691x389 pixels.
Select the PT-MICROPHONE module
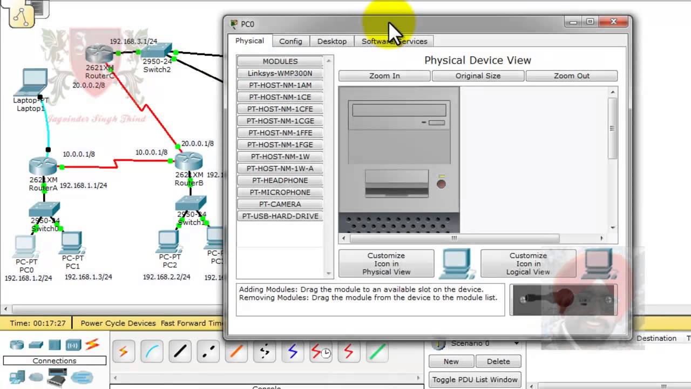280,192
